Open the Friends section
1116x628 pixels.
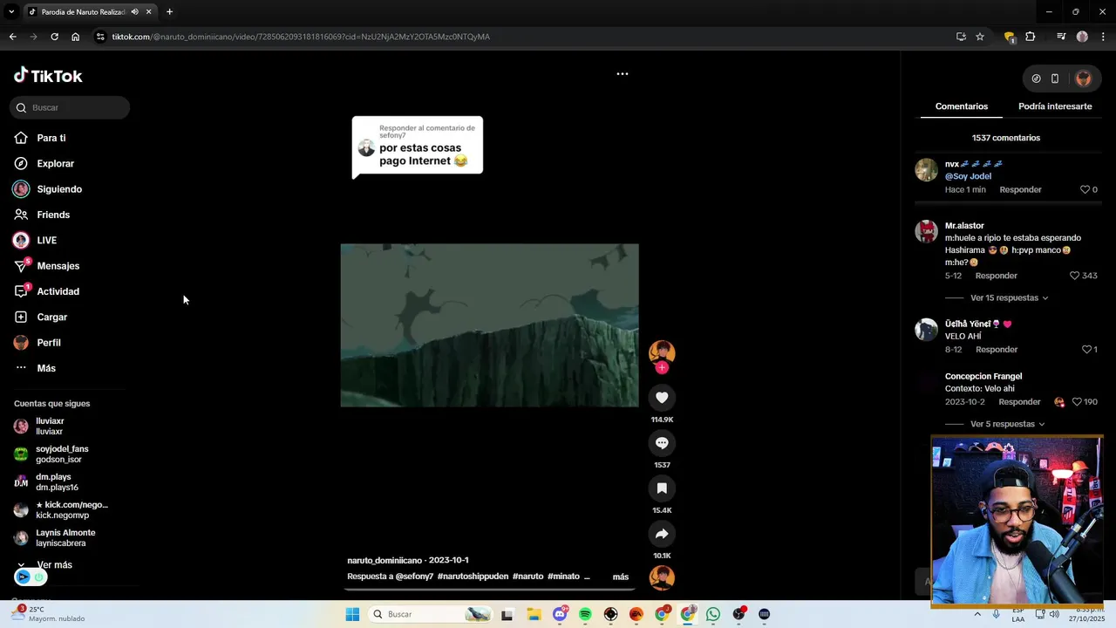52,215
